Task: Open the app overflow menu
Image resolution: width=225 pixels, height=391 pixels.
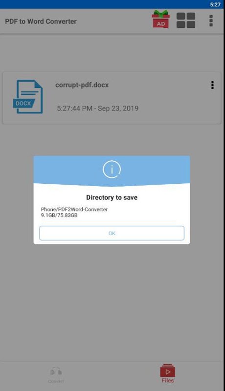Action: pos(211,21)
